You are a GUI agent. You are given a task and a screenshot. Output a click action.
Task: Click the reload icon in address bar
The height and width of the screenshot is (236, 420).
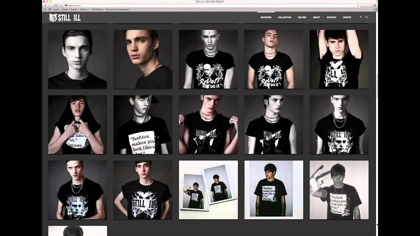(358, 6)
